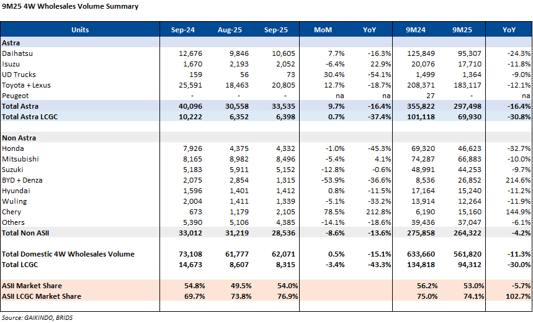Click the 'Source: GAIKINDO, BRIDS' footnote

(37, 317)
